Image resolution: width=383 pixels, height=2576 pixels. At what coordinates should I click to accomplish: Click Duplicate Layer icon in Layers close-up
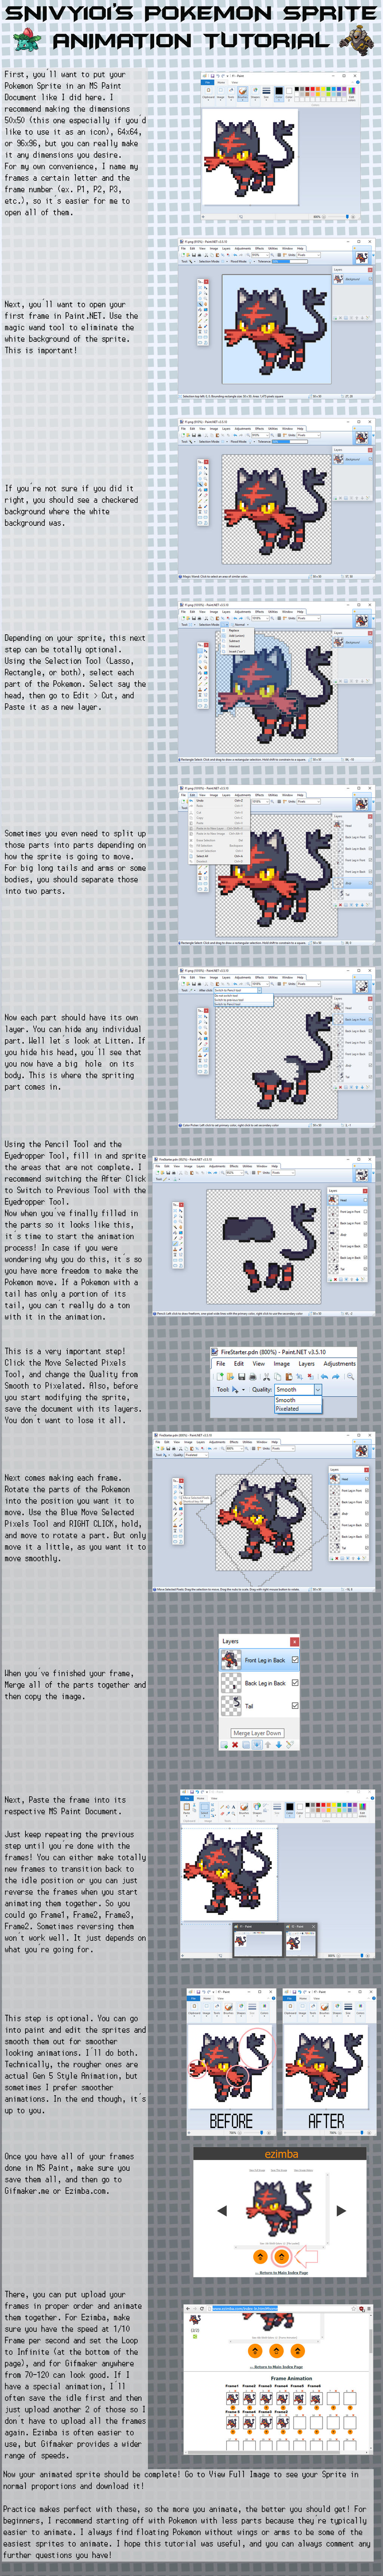(246, 1745)
